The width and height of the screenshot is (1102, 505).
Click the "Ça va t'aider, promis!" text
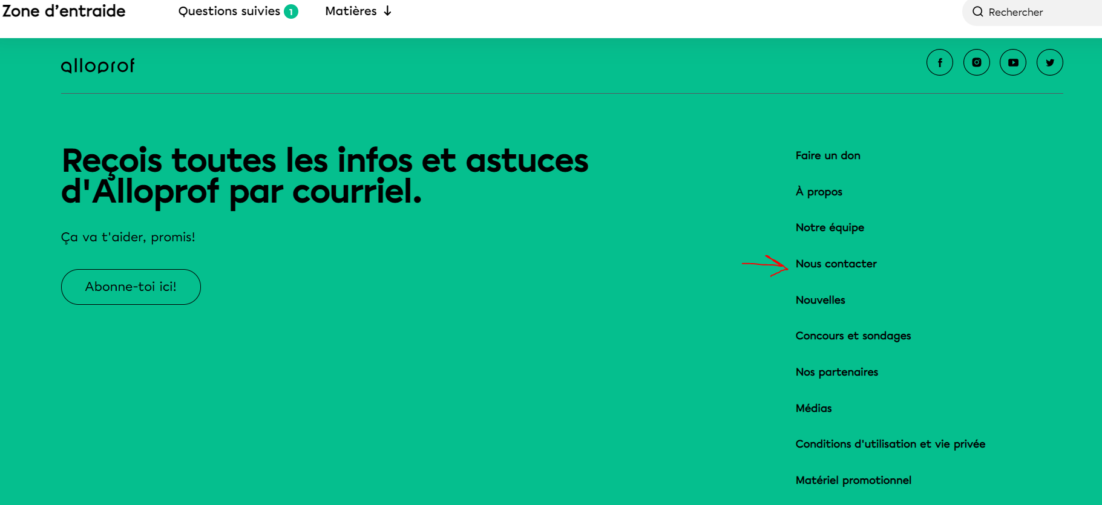(x=128, y=237)
